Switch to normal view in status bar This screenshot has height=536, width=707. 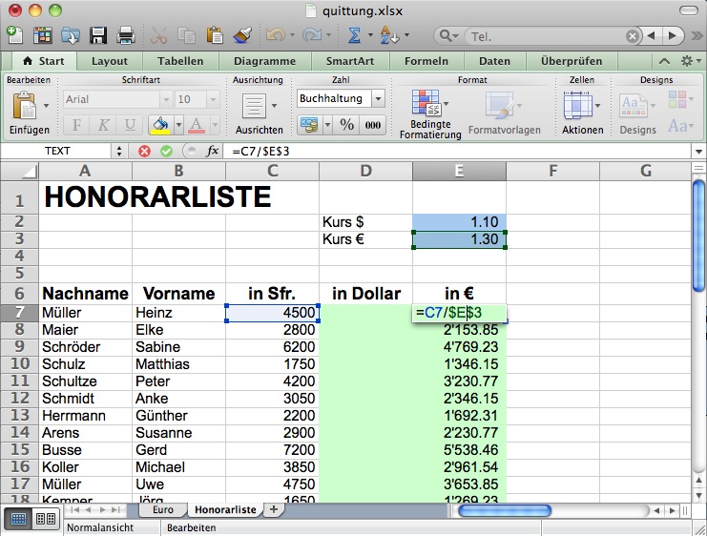[x=20, y=519]
